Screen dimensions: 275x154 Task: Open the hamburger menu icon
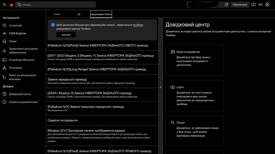pyautogui.click(x=4, y=5)
